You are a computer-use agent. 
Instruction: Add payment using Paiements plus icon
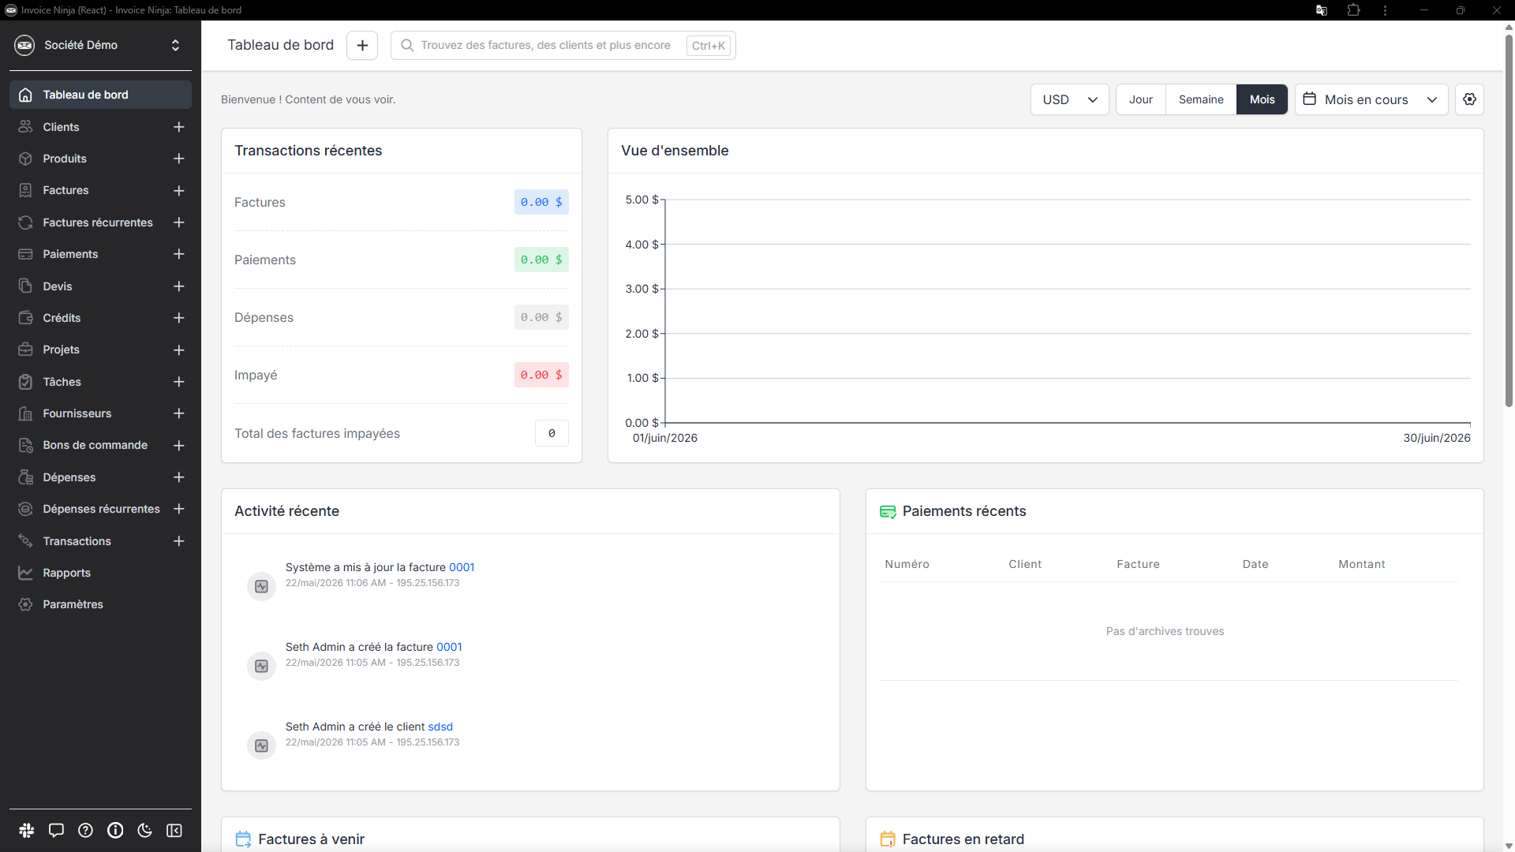179,254
